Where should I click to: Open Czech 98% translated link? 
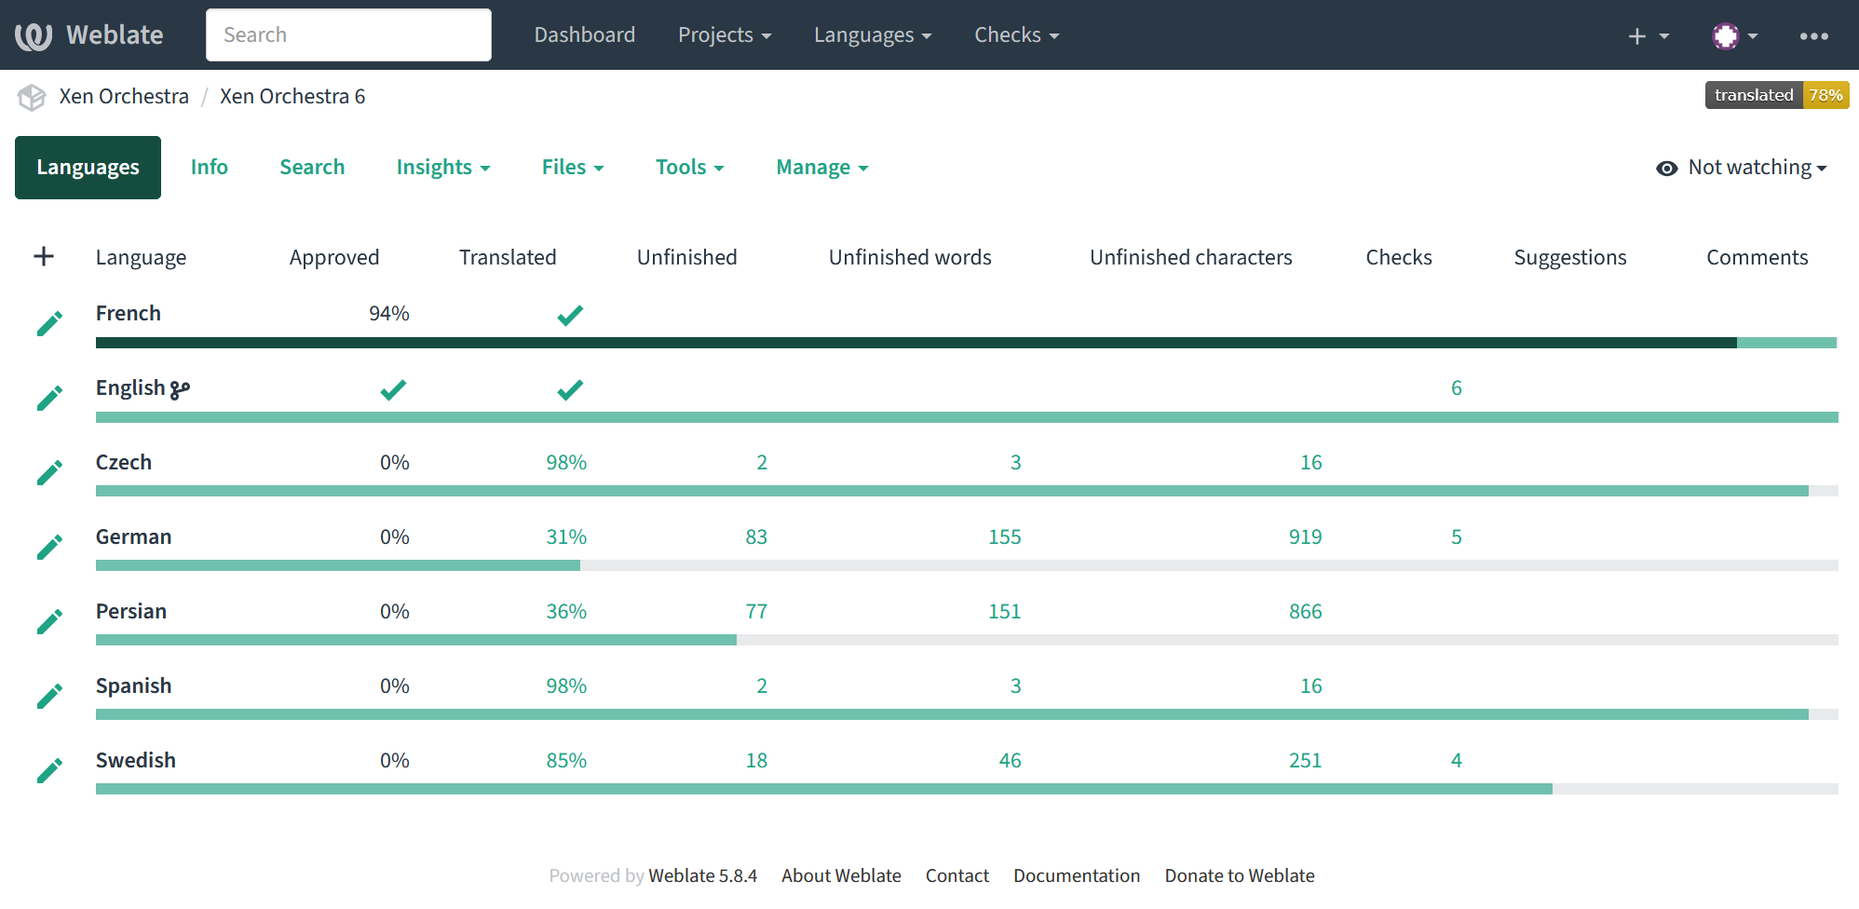566,463
